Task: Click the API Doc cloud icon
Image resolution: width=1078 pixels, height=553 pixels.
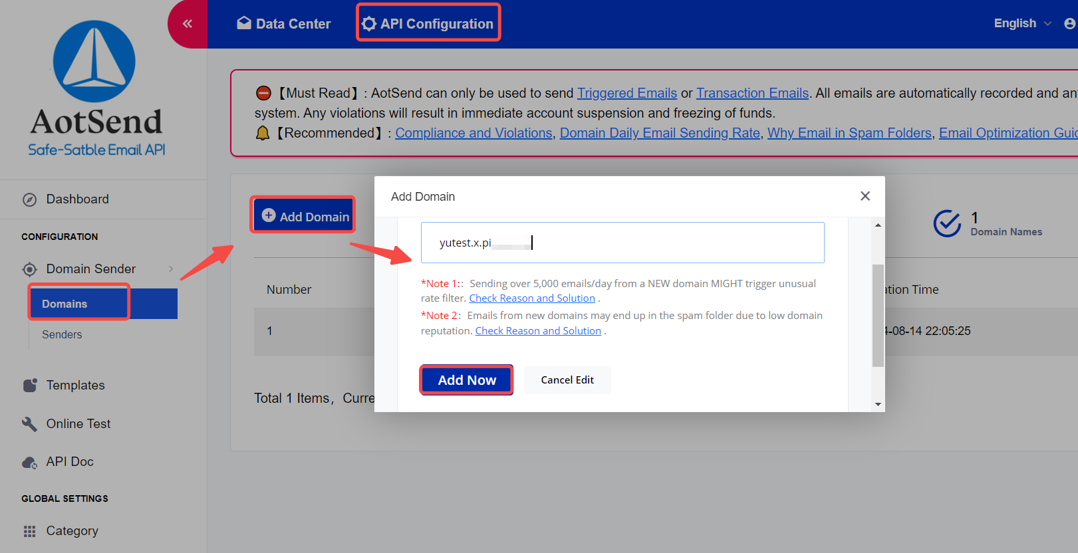Action: 30,463
